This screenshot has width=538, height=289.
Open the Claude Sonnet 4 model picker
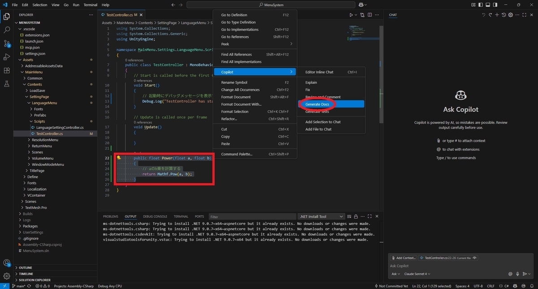(x=417, y=274)
